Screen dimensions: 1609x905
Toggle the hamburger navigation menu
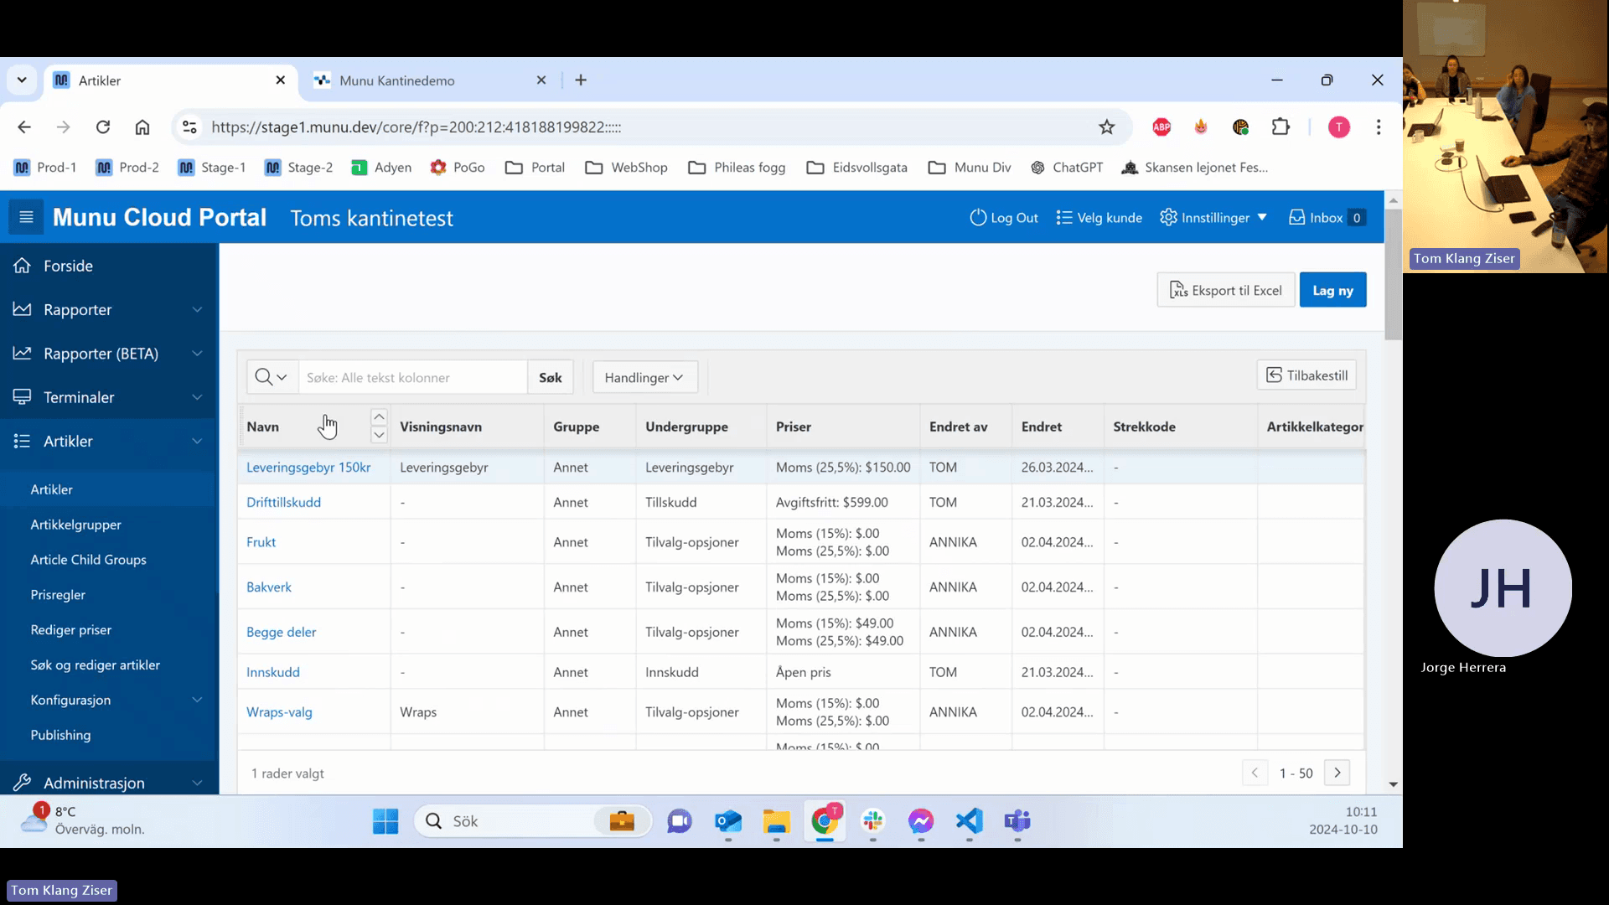(26, 218)
